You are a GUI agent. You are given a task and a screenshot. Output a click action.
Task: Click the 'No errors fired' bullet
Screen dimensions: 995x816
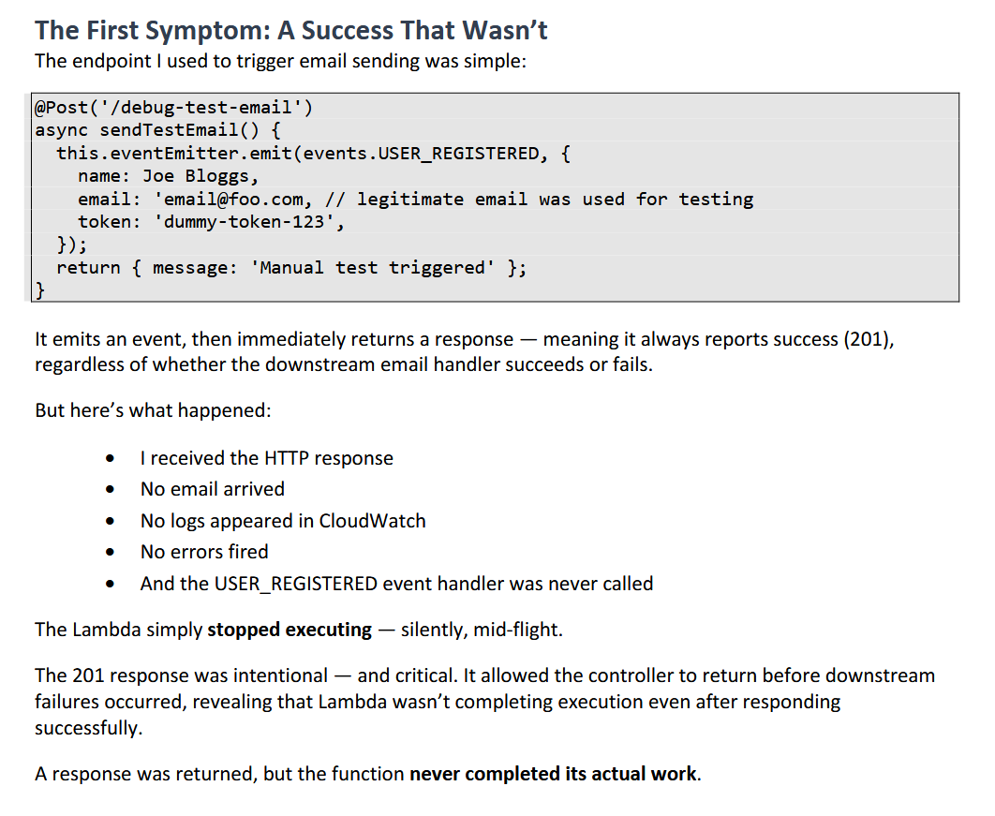tap(204, 552)
